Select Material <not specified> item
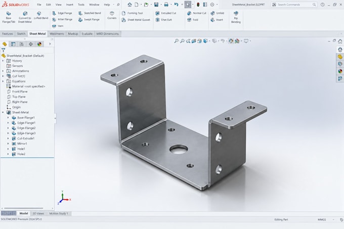Image resolution: width=344 pixels, height=229 pixels. pos(26,86)
